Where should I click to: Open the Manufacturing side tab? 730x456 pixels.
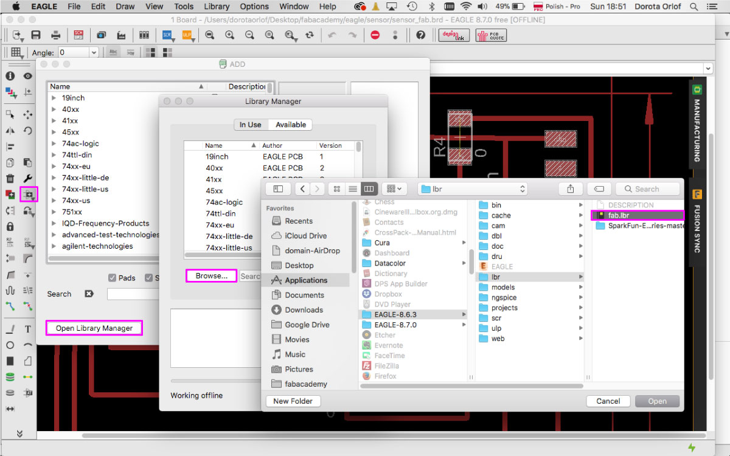tap(697, 123)
